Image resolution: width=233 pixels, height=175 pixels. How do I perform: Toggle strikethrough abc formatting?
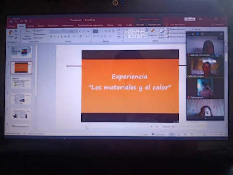tap(65, 37)
